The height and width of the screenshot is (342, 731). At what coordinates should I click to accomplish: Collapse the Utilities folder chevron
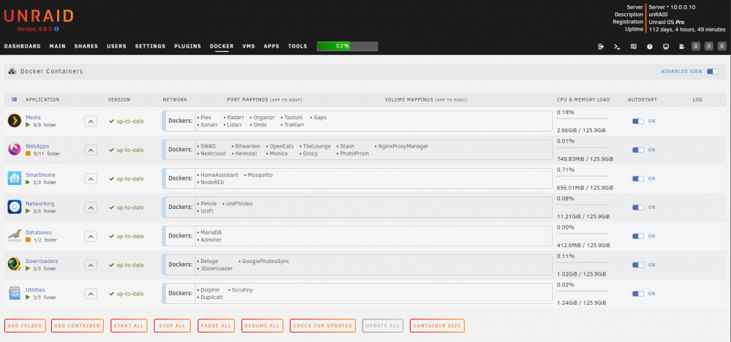tap(91, 294)
